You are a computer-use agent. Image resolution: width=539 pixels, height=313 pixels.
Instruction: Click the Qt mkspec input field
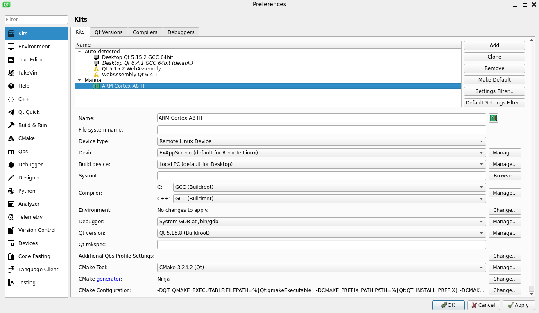tap(322, 245)
